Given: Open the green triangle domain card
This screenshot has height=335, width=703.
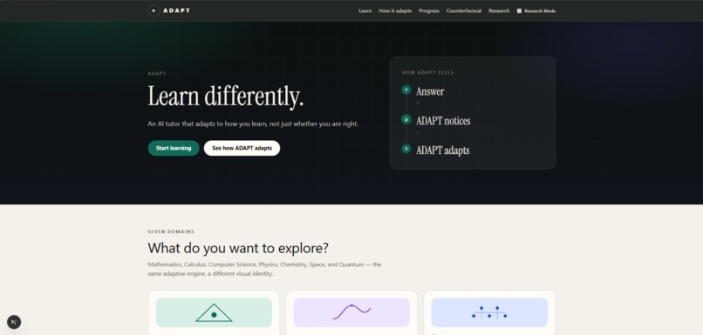Looking at the screenshot, I should (214, 312).
